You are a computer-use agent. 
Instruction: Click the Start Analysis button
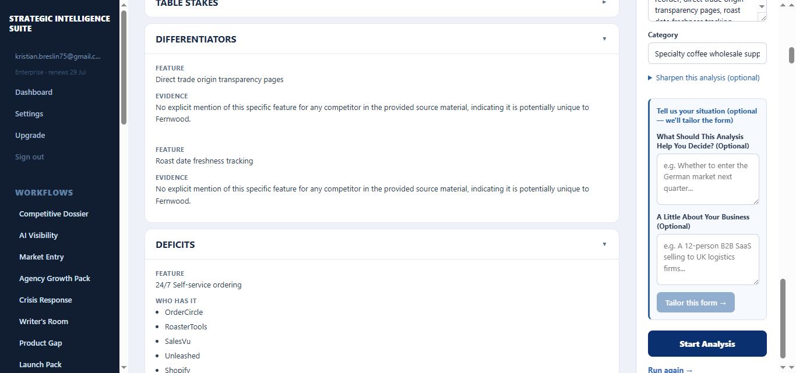(x=707, y=344)
